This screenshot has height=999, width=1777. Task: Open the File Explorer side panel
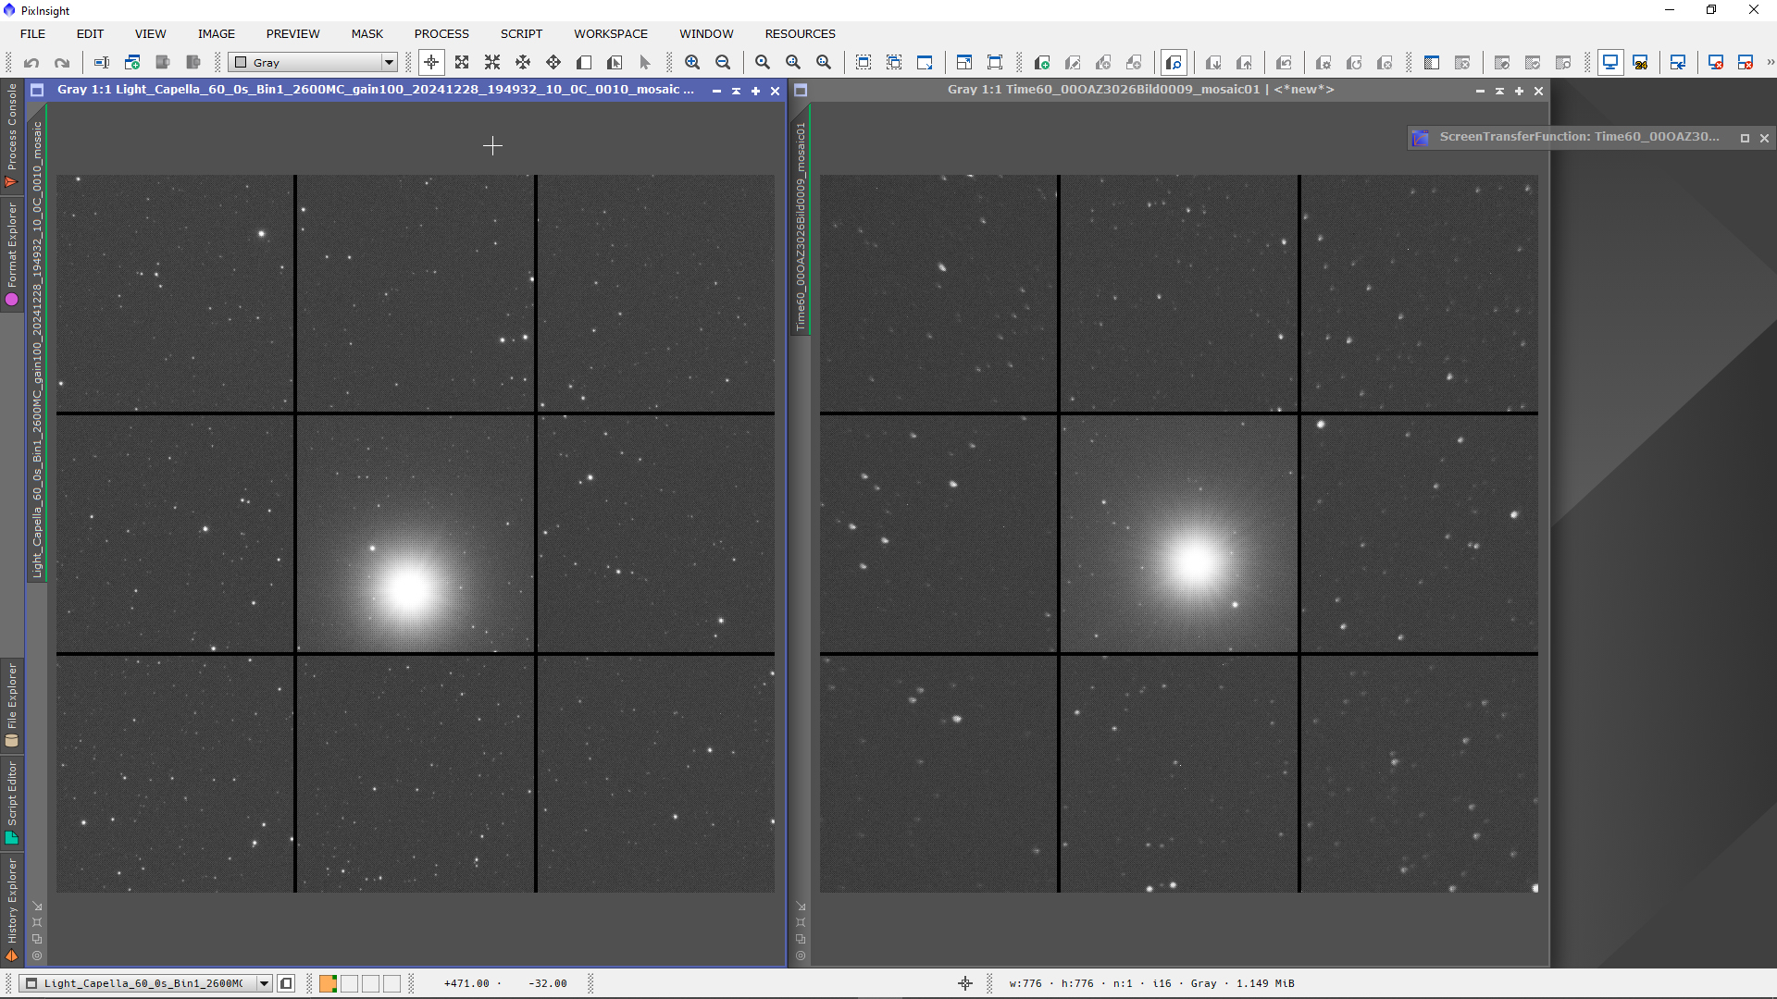(x=12, y=705)
